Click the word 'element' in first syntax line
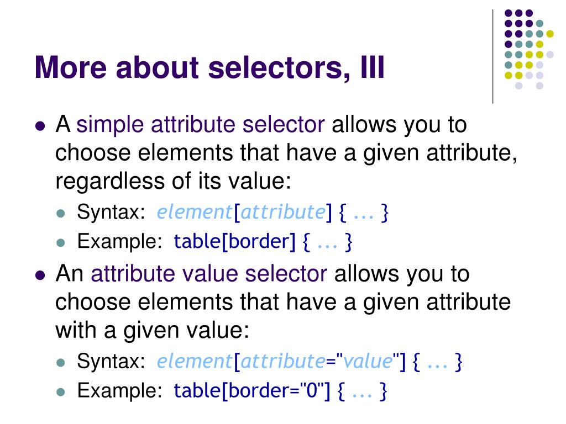Viewport: 566px width, 424px height. (195, 212)
